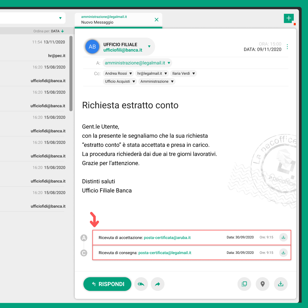The height and width of the screenshot is (308, 308).
Task: Click amministrazione@legalmail.it in the tab header
Action: click(104, 17)
